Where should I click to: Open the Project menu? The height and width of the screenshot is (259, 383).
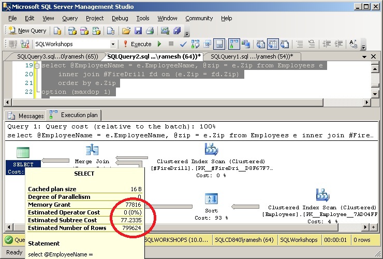point(95,18)
